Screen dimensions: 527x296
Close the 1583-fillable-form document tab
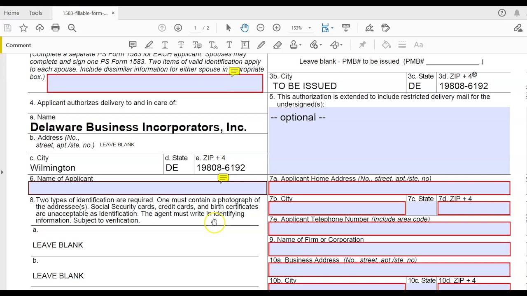pyautogui.click(x=113, y=13)
